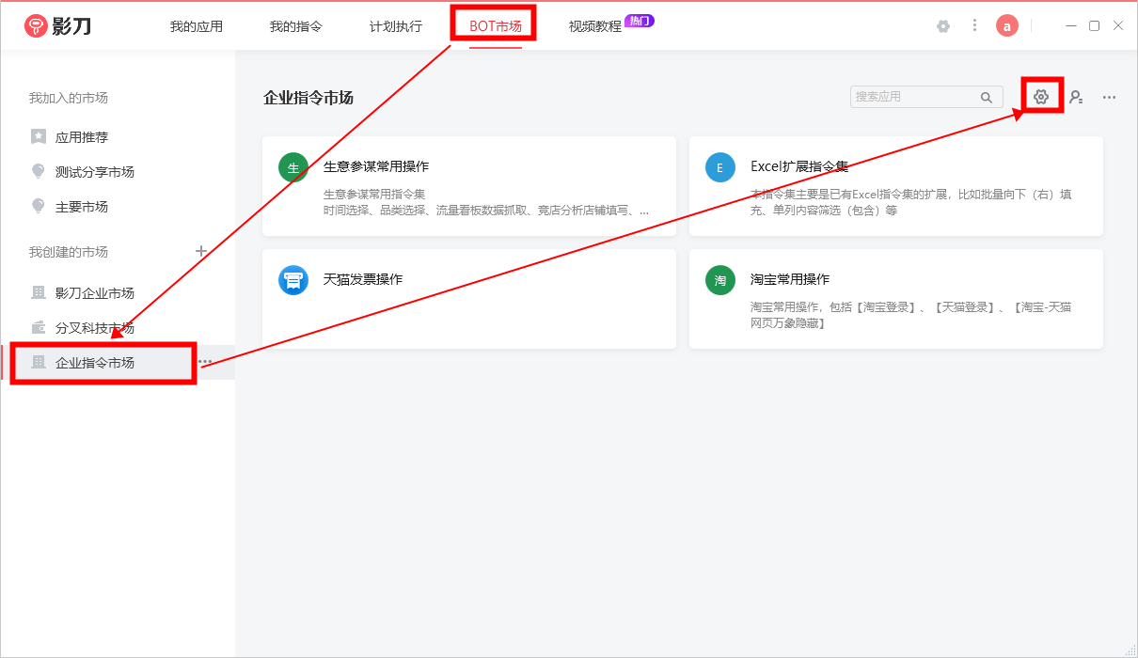The image size is (1138, 658).
Task: Click the window resize grip corner
Action: coord(1130,650)
